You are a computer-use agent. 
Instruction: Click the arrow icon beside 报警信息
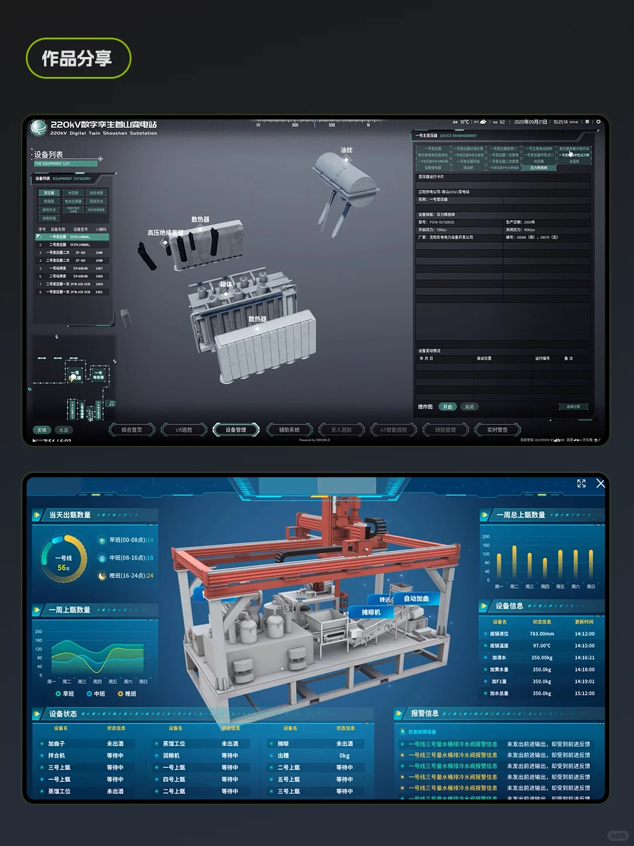click(399, 714)
